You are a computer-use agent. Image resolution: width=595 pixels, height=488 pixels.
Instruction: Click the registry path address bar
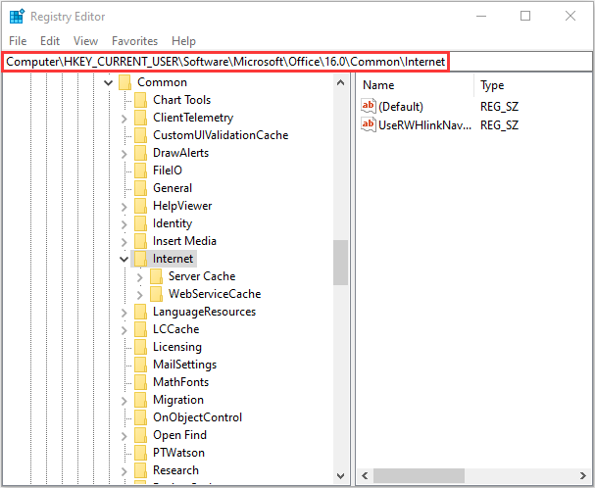click(297, 62)
